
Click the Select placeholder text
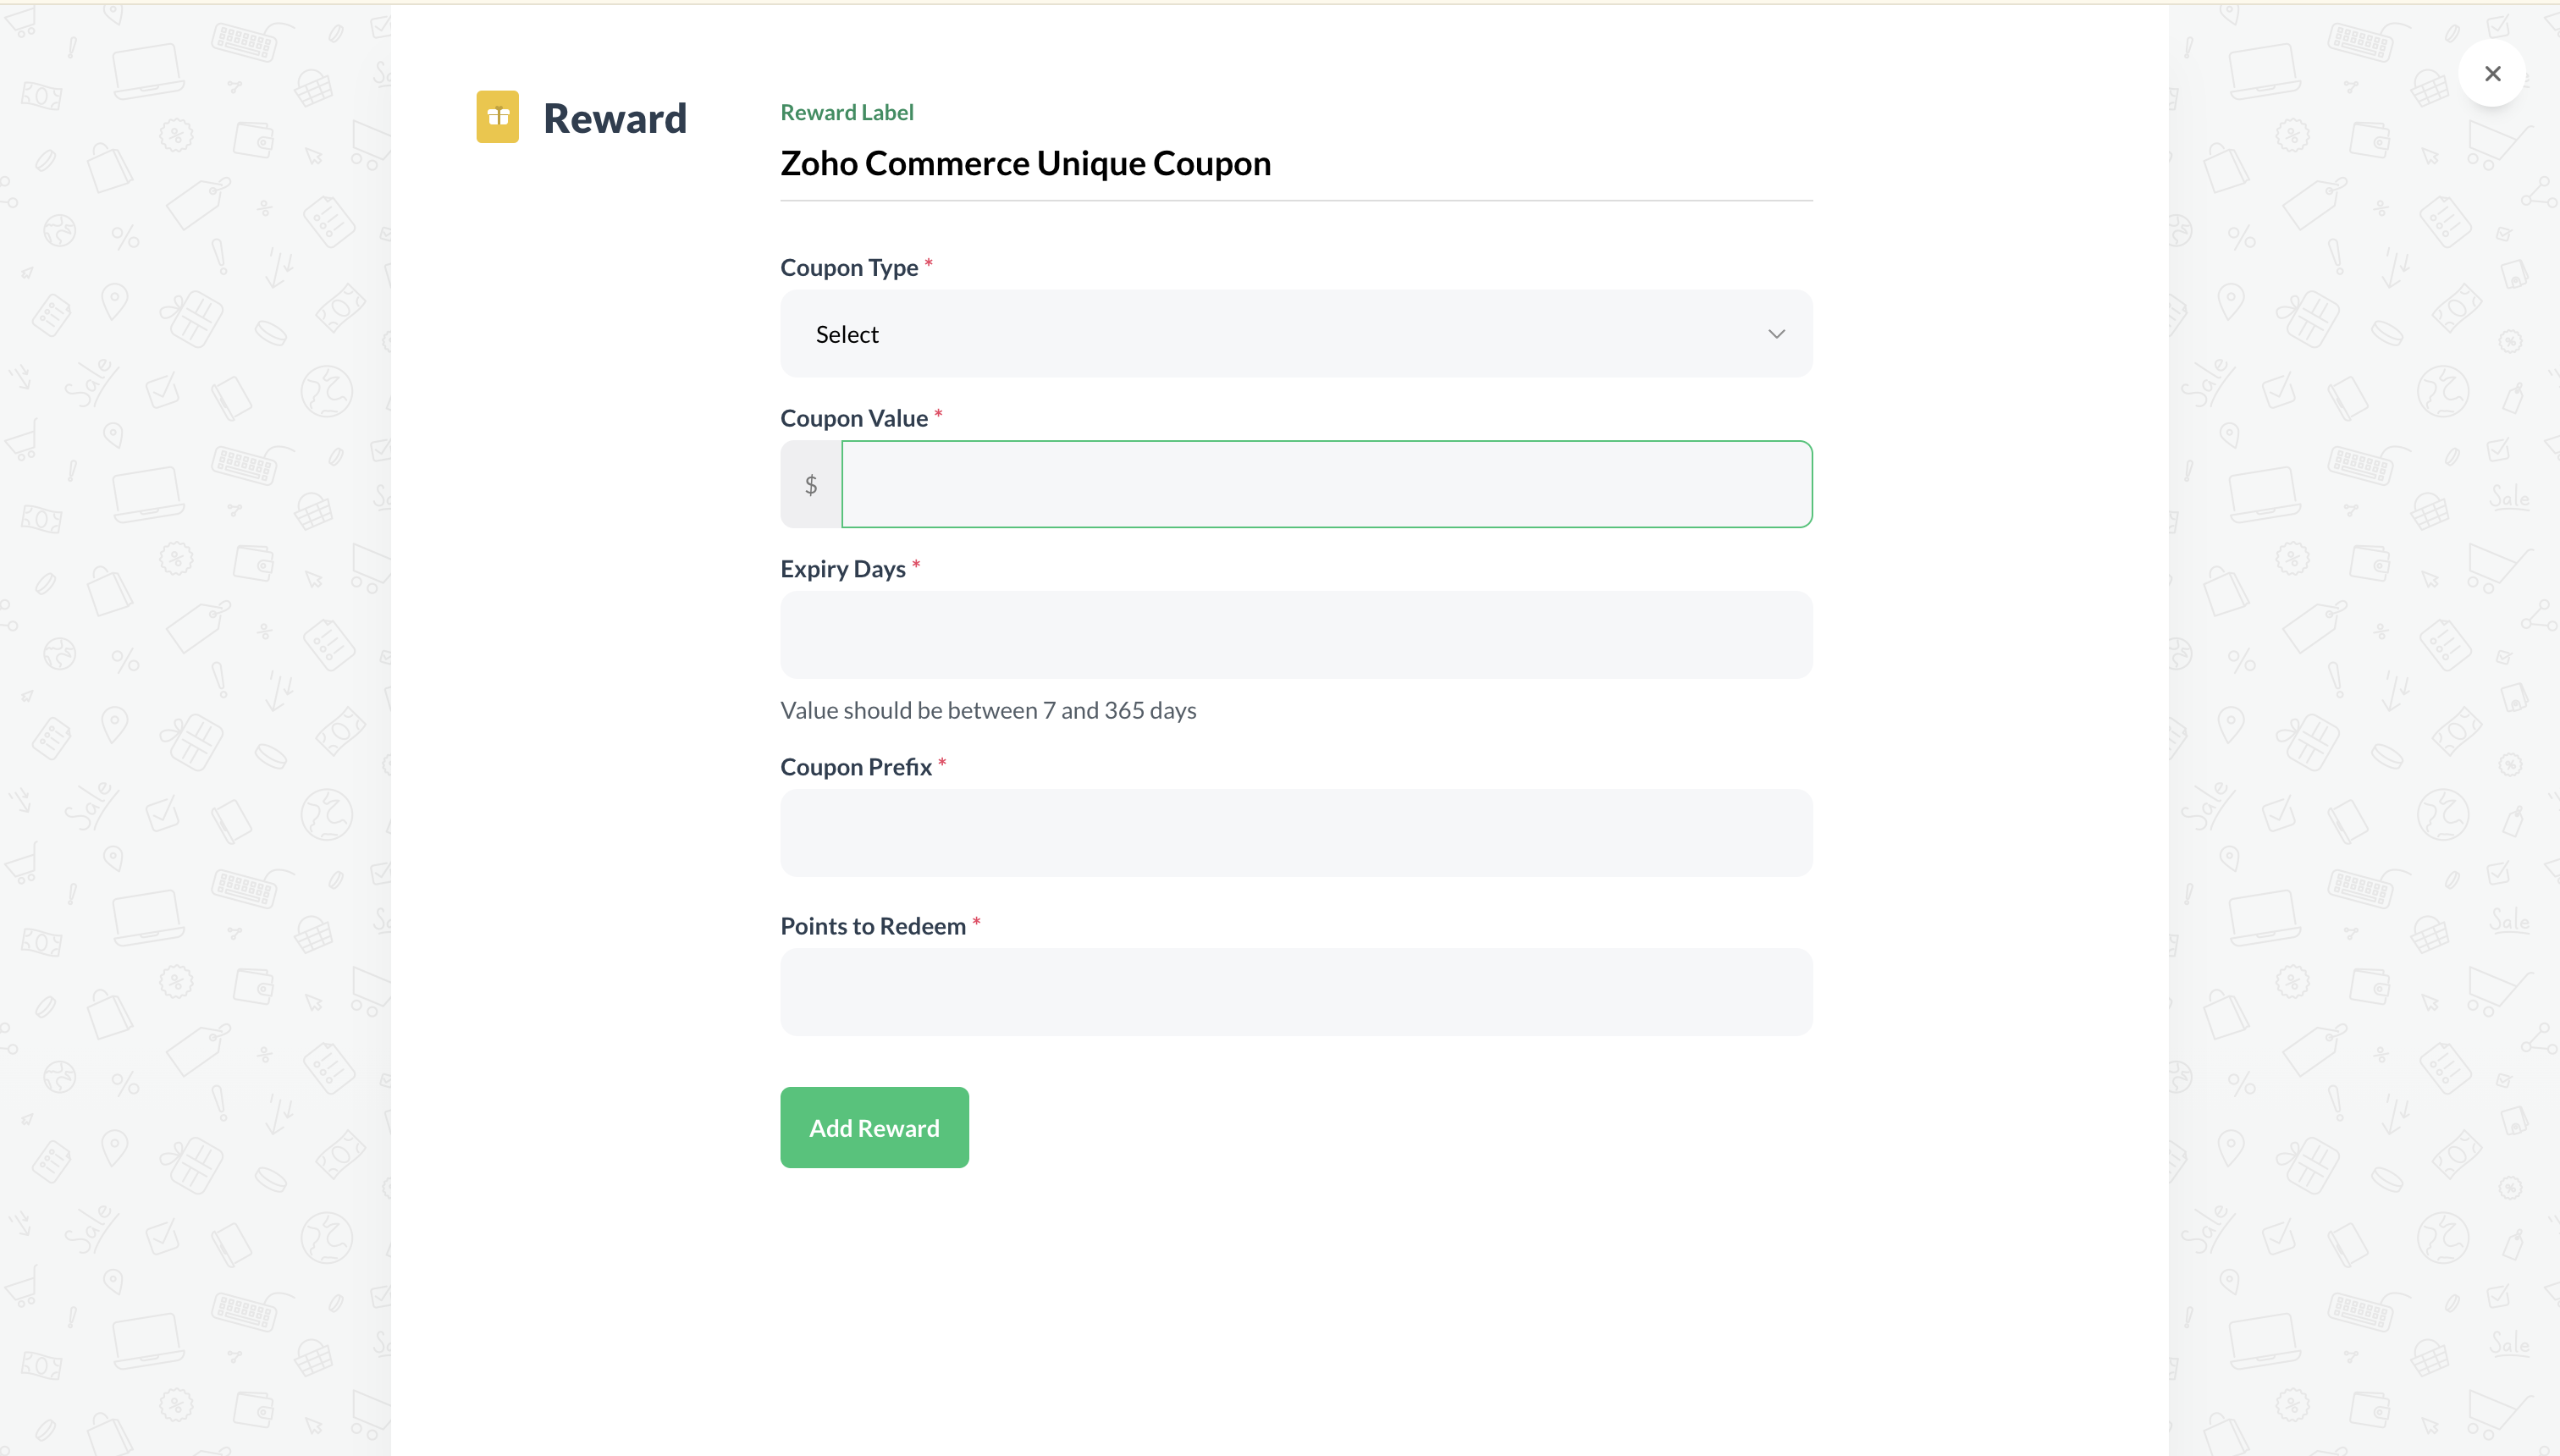tap(846, 335)
